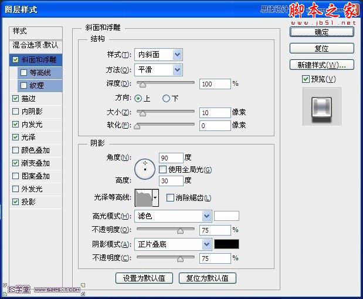Select direction 下 radio button
The height and width of the screenshot is (299, 363).
click(166, 99)
